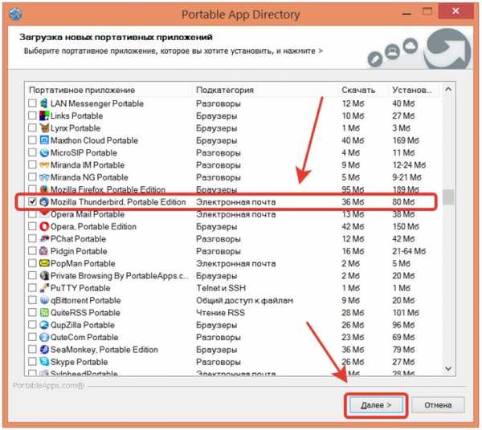Check the Opera, Portable Edition checkbox

[x=32, y=226]
